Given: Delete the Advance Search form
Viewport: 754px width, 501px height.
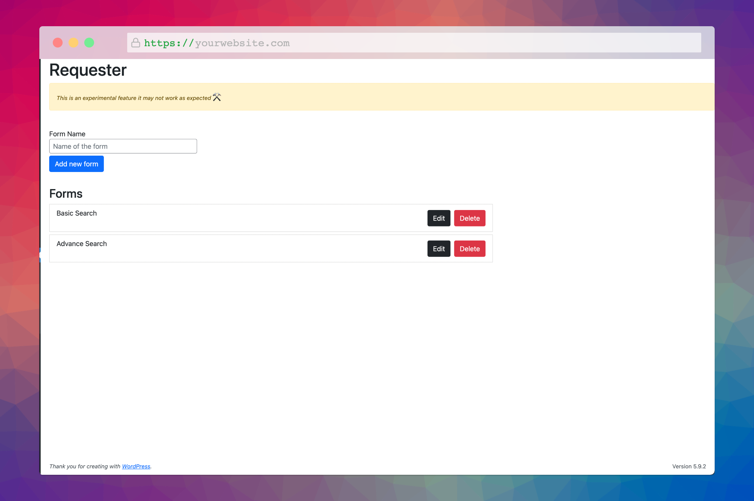Looking at the screenshot, I should coord(469,249).
